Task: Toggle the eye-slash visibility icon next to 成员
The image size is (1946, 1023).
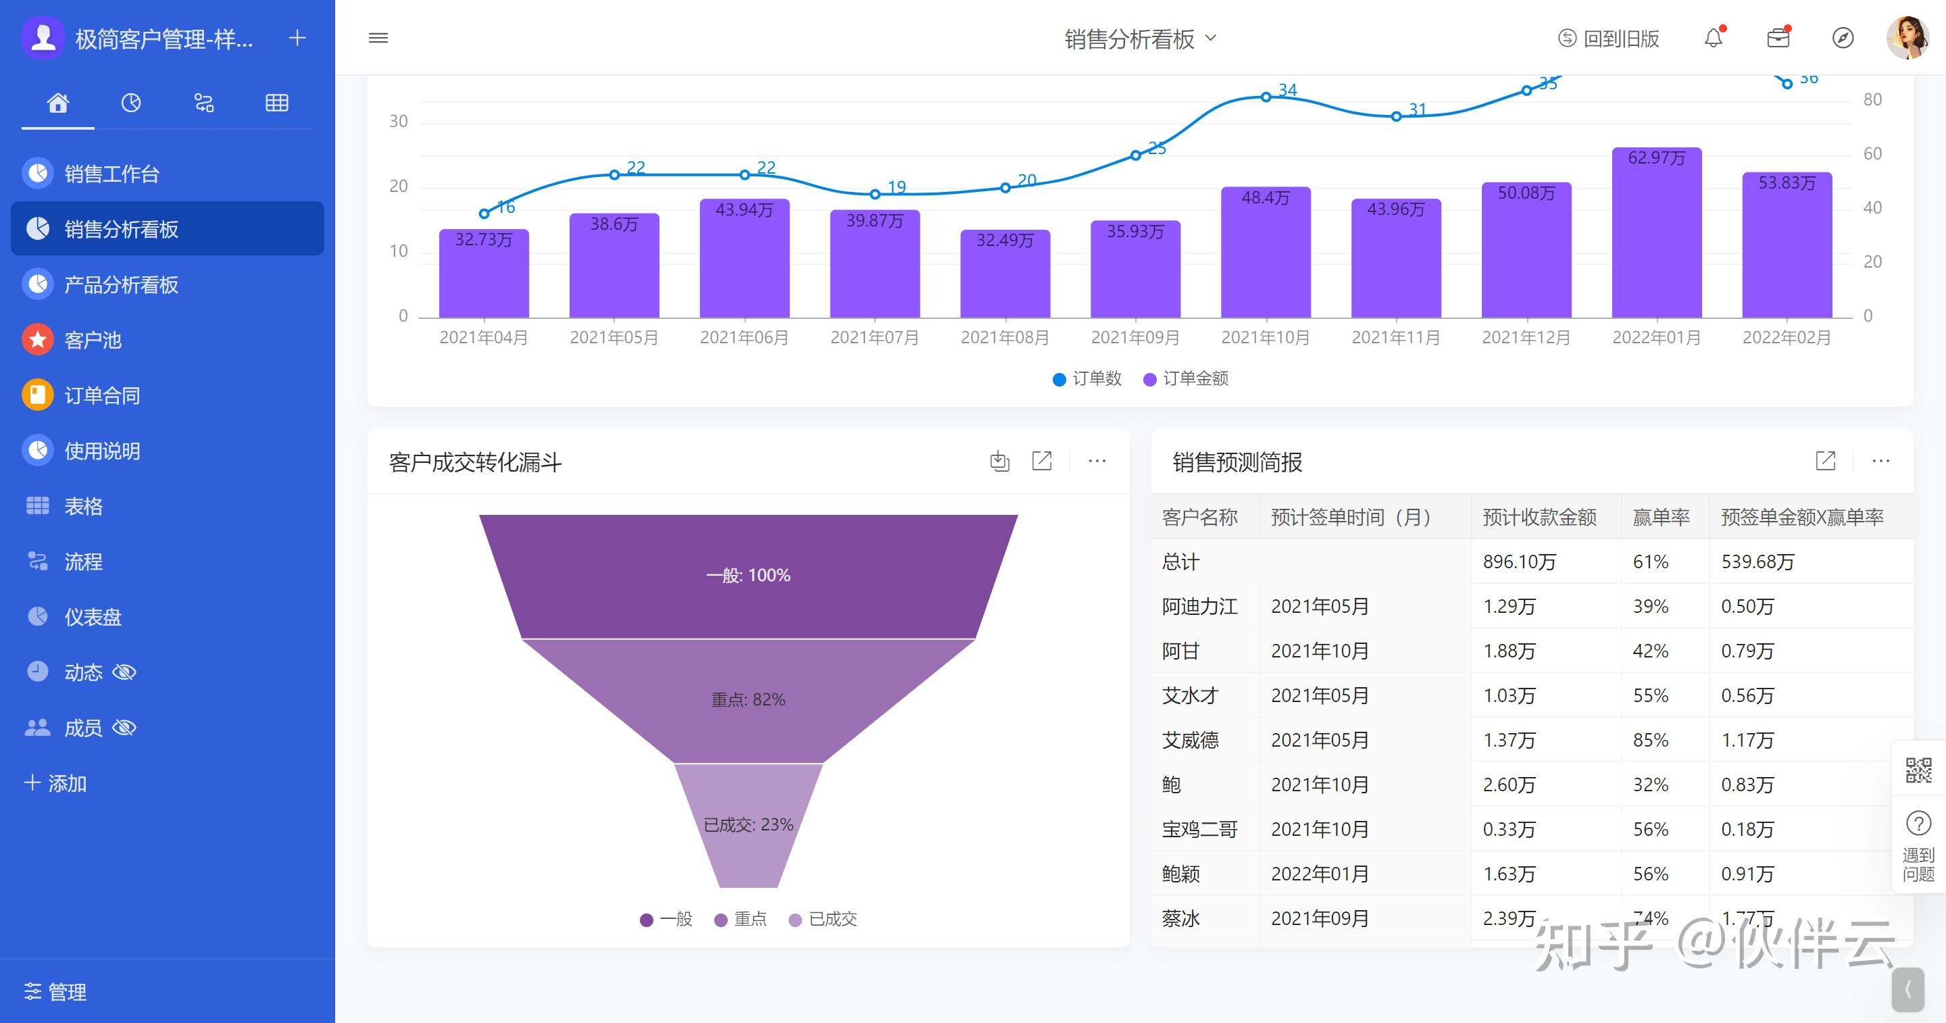Action: tap(124, 728)
